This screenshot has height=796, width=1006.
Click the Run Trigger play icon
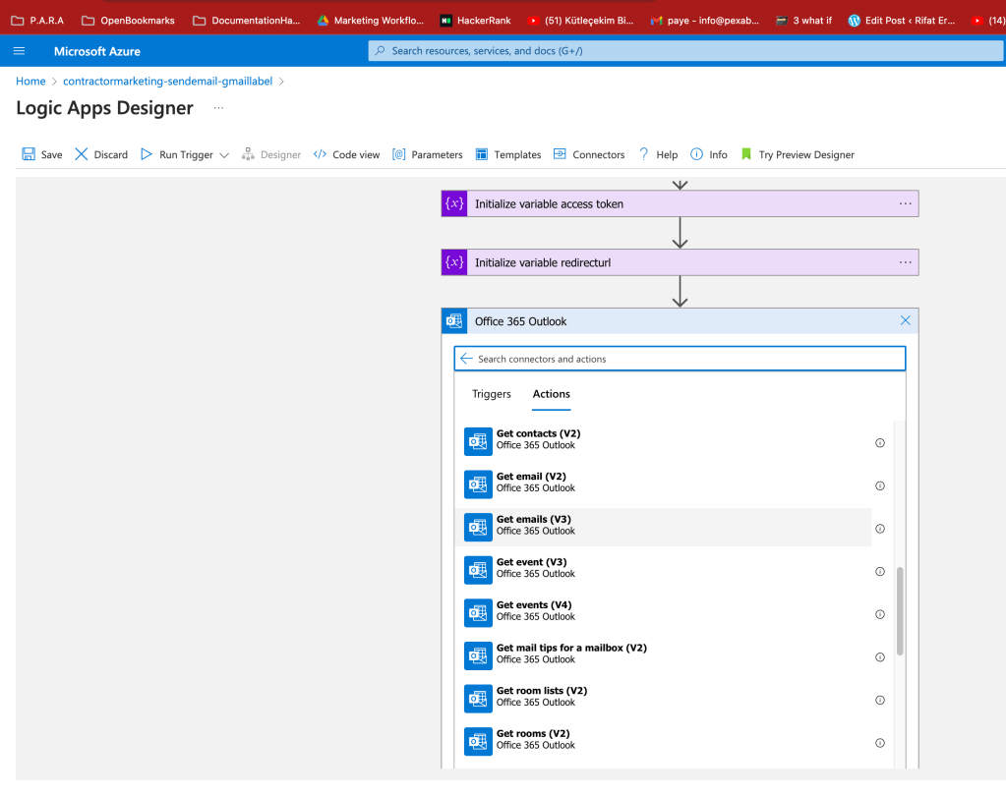tap(147, 154)
